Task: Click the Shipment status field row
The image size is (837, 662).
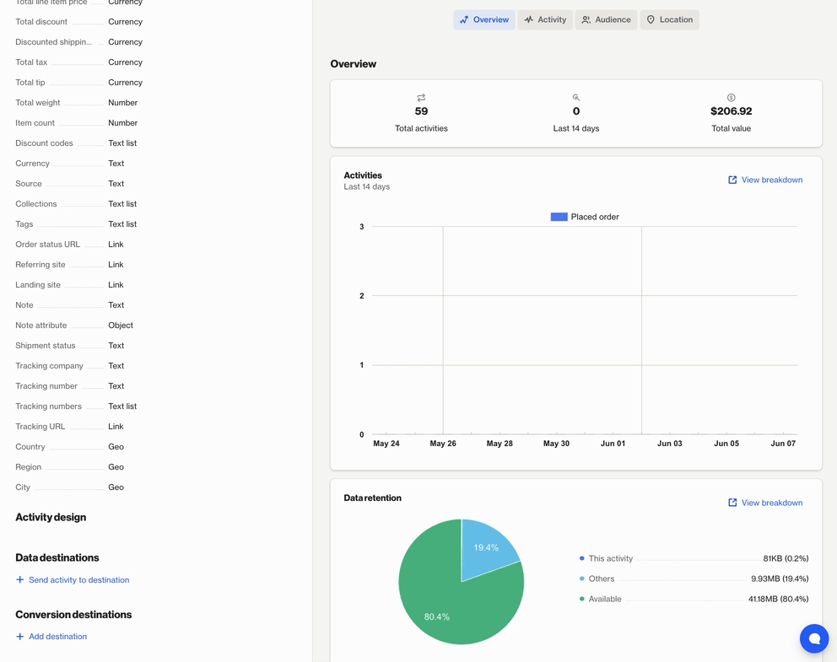Action: coord(70,347)
